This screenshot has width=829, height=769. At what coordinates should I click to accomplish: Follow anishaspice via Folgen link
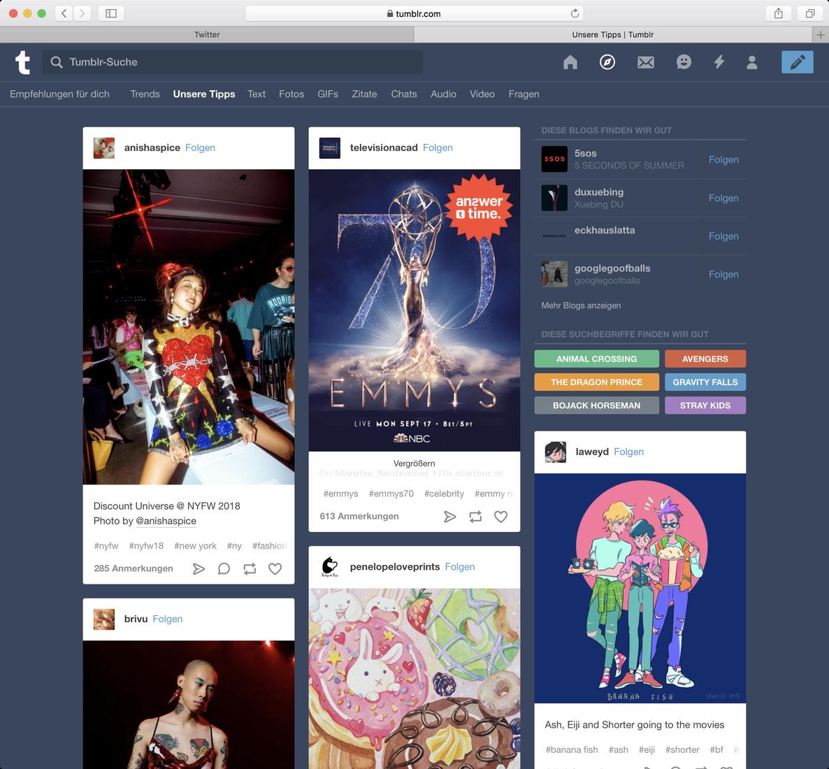point(200,148)
